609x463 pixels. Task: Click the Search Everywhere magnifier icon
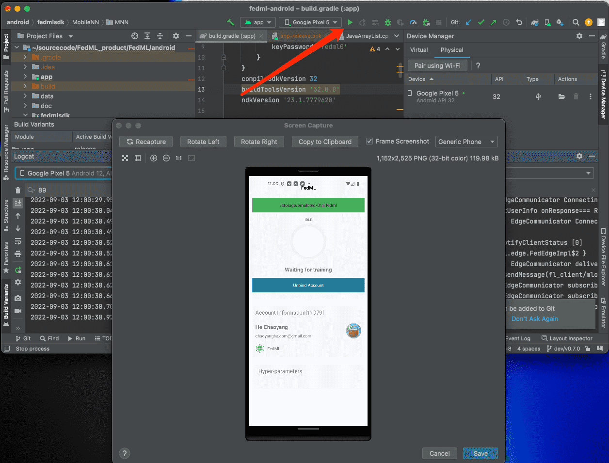click(x=576, y=22)
